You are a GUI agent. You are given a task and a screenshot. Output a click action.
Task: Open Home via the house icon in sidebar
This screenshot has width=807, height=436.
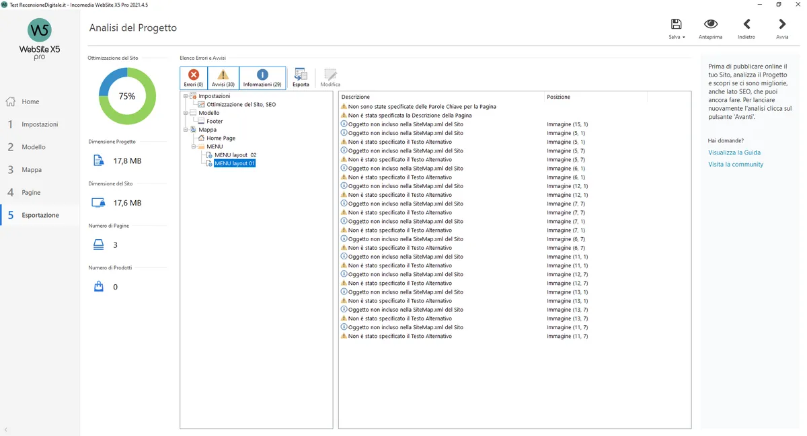tap(11, 101)
